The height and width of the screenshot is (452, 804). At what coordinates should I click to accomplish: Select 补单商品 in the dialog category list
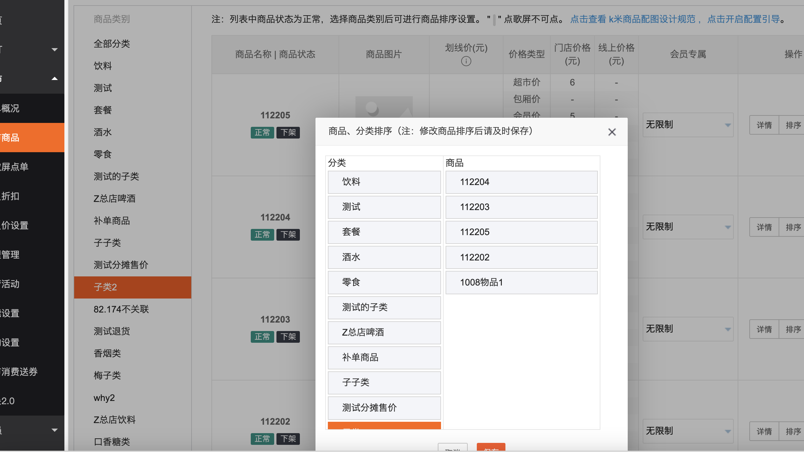coord(384,358)
